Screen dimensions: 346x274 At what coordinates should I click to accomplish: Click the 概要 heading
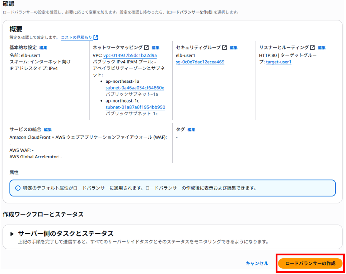point(16,29)
